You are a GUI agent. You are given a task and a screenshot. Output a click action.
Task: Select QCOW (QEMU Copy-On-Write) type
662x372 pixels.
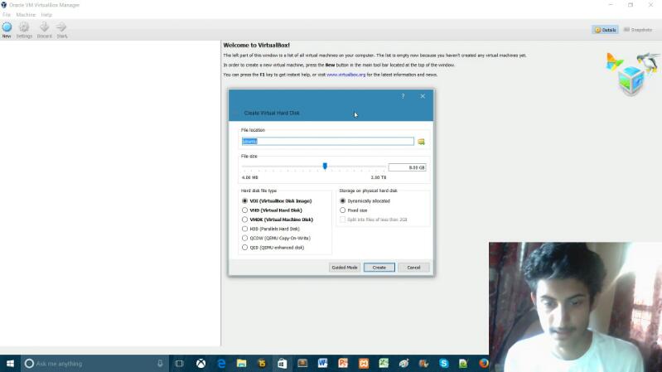tap(276, 238)
